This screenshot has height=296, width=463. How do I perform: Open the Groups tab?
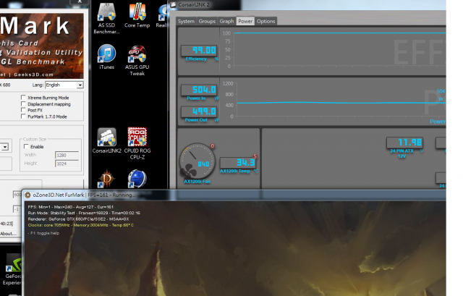(207, 21)
